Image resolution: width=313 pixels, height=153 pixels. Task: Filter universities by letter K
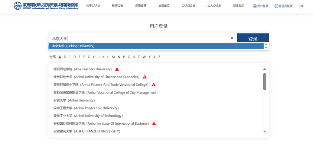[103, 57]
